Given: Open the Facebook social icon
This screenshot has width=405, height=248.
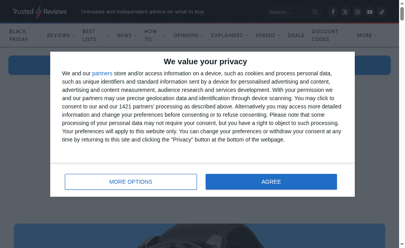Looking at the screenshot, I should pos(333,12).
